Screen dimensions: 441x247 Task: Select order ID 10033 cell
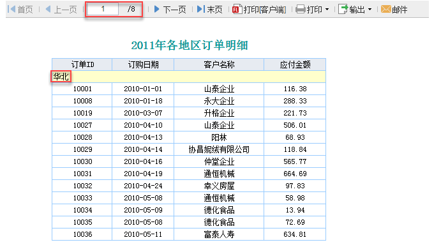coord(82,198)
